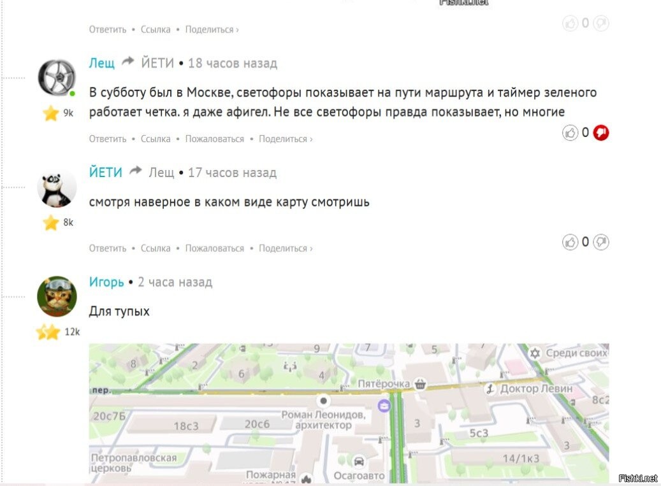Like the comment by ЙЕТИ
This screenshot has height=486, width=661.
coord(570,242)
